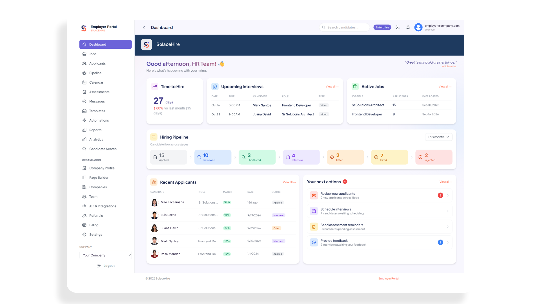Screen dimensions: 541x304
Task: Open Pipeline in the sidebar
Action: tap(105, 73)
